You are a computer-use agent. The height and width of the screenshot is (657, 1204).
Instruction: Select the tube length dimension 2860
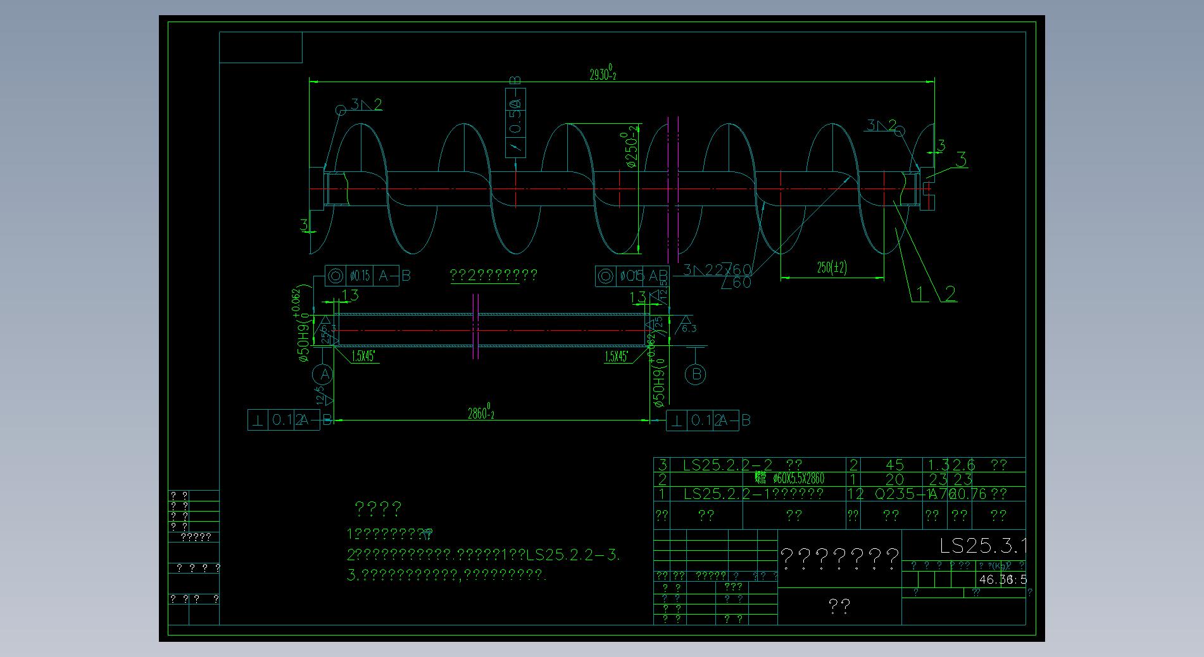tap(480, 412)
